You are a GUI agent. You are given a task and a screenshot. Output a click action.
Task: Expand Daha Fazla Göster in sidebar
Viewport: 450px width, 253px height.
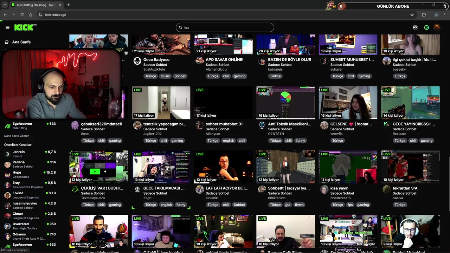click(x=17, y=136)
